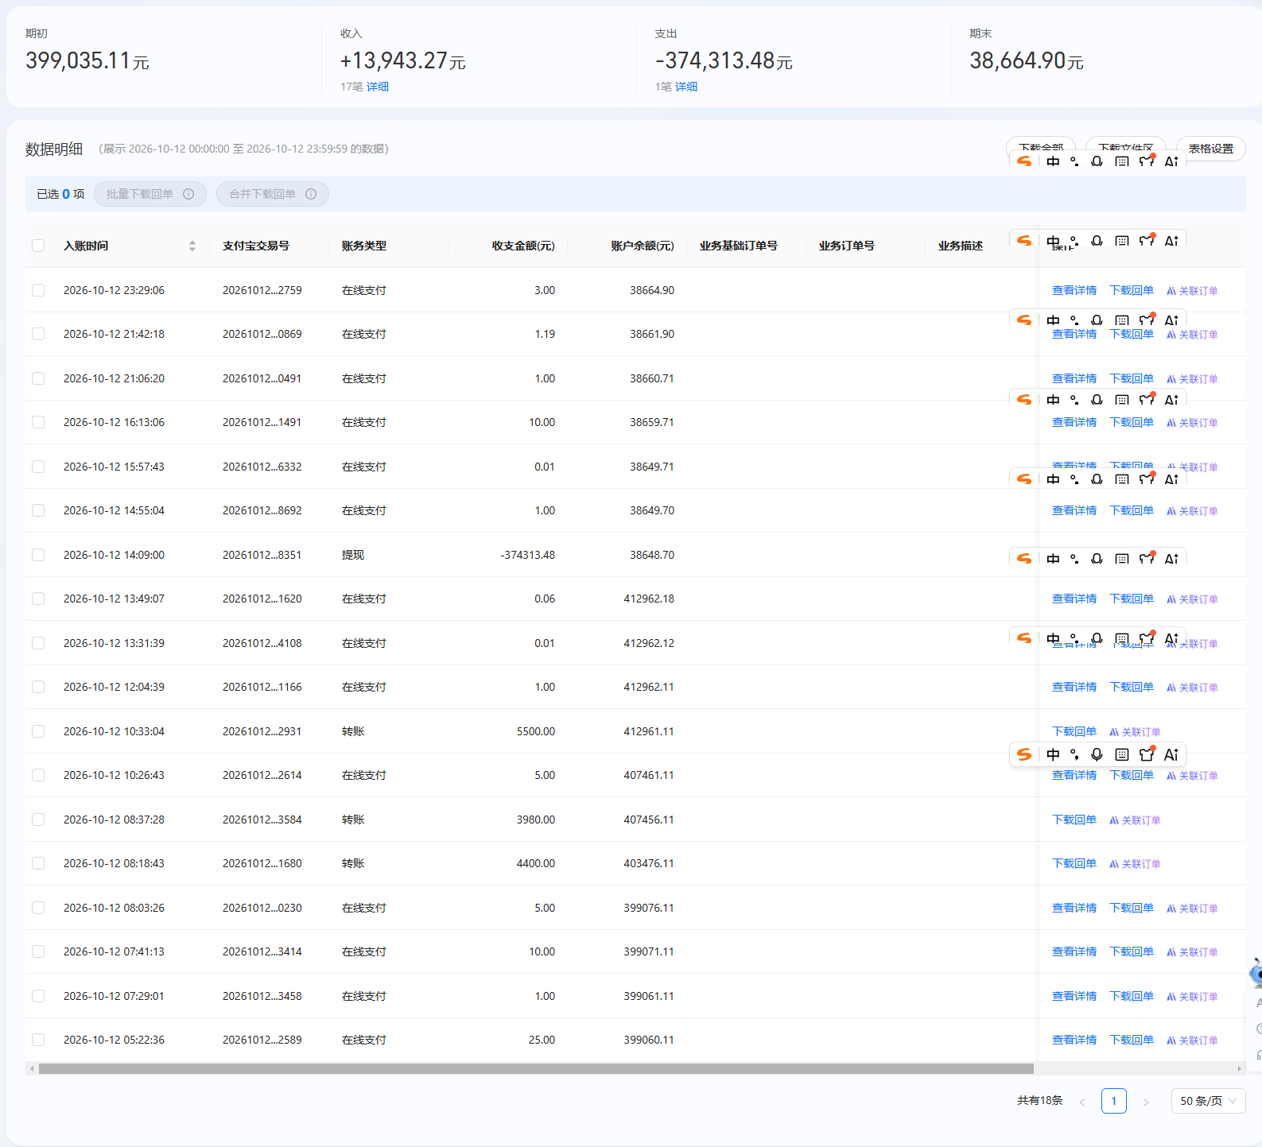Viewport: 1262px width, 1147px height.
Task: Switch punctuation mode in the fully visible Sogou toolbar
Action: [1074, 754]
